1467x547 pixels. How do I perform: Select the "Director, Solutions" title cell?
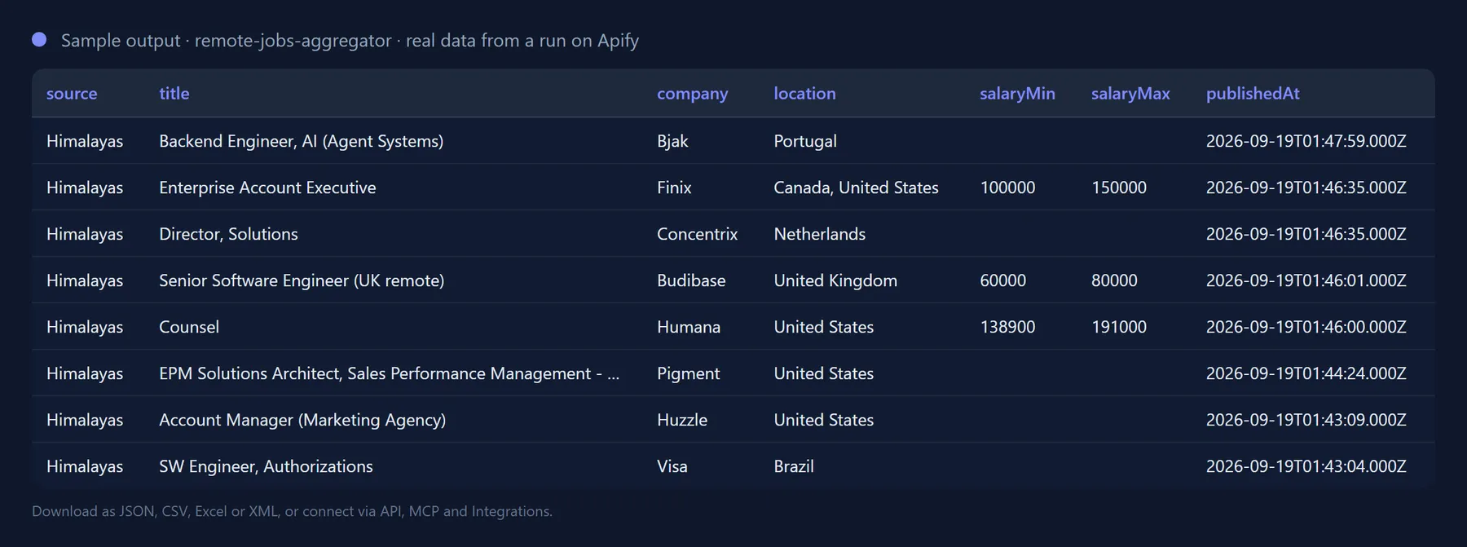[x=228, y=234]
